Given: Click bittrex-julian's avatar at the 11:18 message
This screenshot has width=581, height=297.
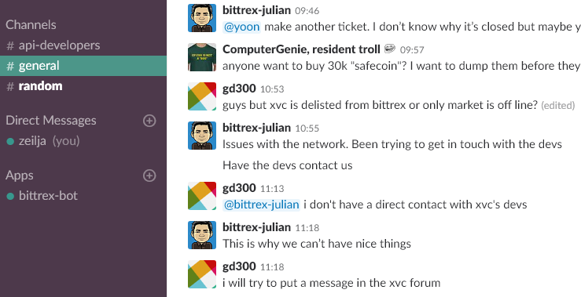Looking at the screenshot, I should [x=202, y=235].
